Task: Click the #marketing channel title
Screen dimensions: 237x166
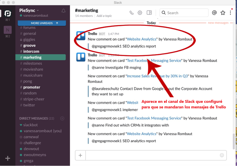Action: [86, 10]
